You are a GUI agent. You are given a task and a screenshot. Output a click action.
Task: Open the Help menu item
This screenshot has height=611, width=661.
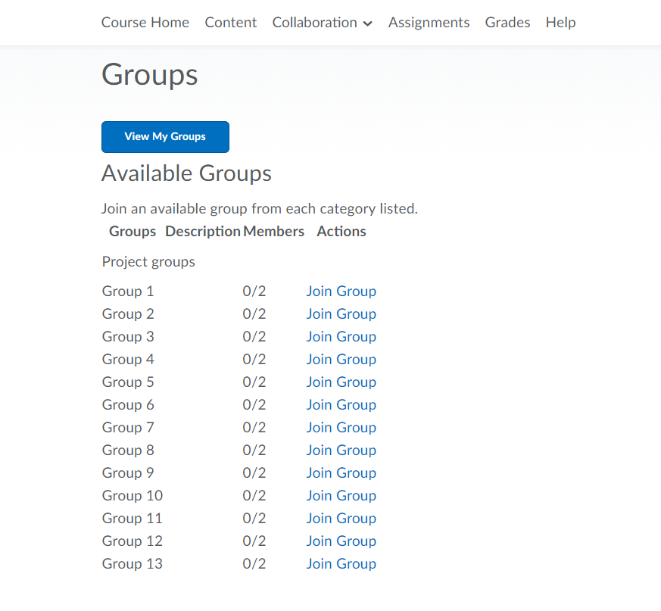[x=560, y=23]
